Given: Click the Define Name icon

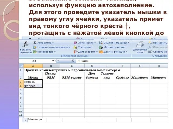Looking at the screenshot, I should click(150, 42).
